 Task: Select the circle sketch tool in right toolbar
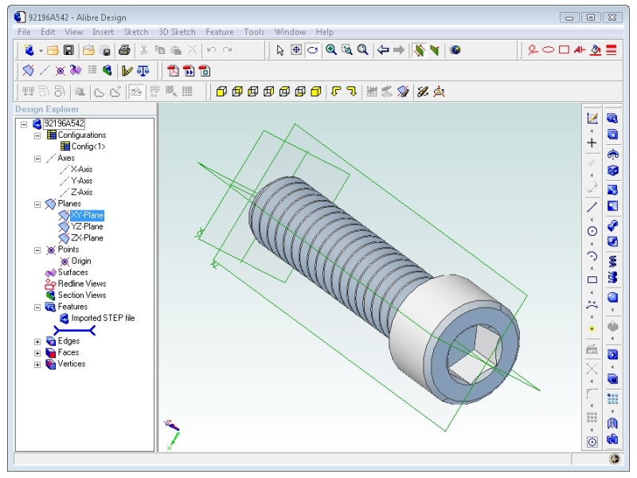(x=592, y=231)
